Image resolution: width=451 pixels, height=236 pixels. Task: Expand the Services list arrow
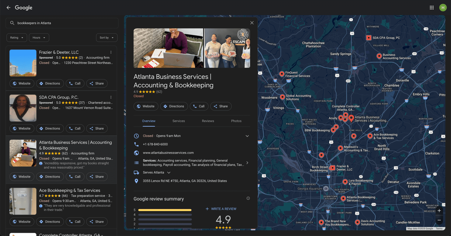pos(247,163)
